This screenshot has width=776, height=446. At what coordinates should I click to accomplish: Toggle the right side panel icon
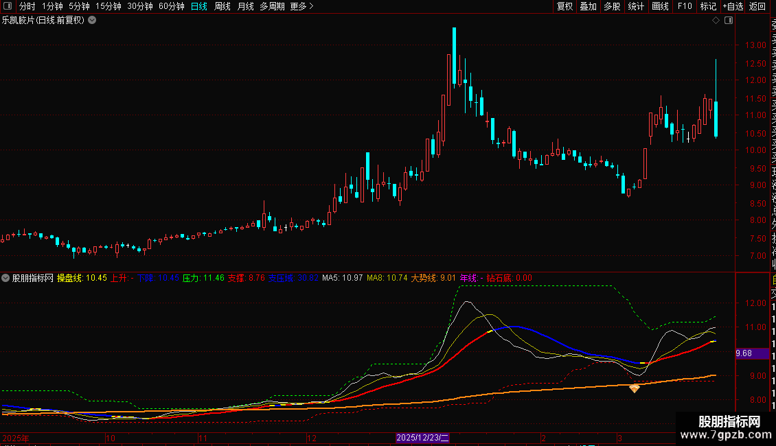[x=729, y=21]
